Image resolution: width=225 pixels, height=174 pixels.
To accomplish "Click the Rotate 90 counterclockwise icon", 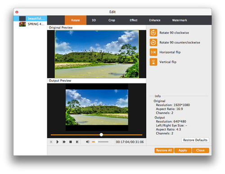I will pos(153,43).
